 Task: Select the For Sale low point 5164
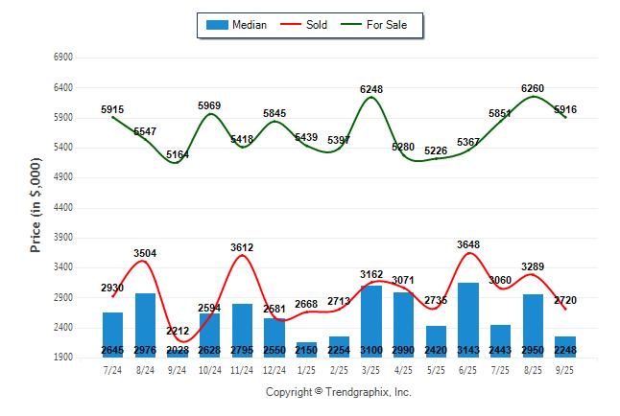tap(178, 162)
